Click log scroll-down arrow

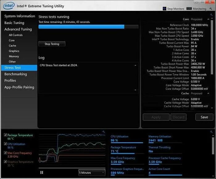pyautogui.click(x=135, y=90)
